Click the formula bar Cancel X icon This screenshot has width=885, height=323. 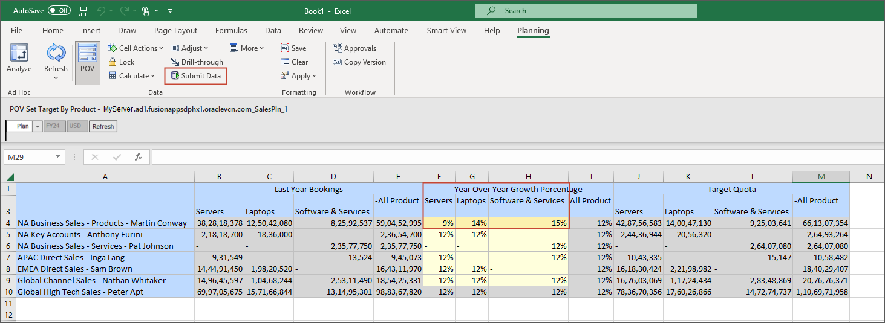pyautogui.click(x=94, y=157)
